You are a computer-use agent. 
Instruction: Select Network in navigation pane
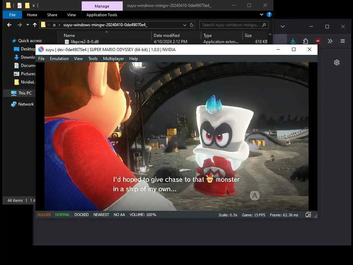pyautogui.click(x=22, y=104)
